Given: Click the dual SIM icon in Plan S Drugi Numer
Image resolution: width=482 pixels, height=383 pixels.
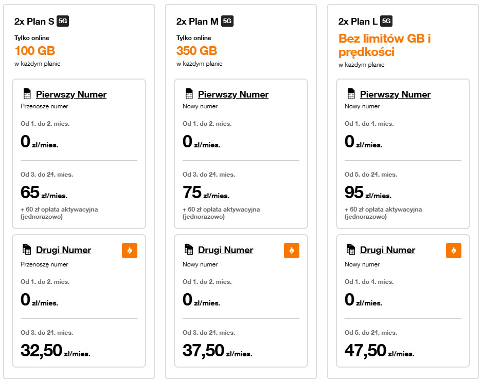Looking at the screenshot, I should click(x=27, y=250).
